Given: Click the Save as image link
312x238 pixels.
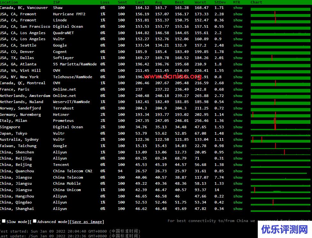Looking at the screenshot, I should 87,222.
